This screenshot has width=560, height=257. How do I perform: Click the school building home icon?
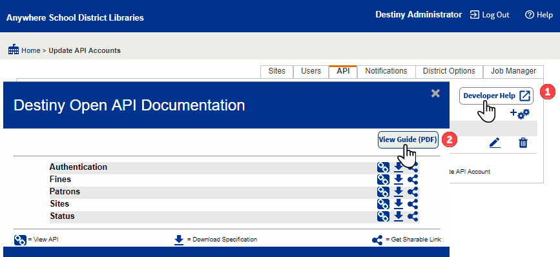coord(14,50)
